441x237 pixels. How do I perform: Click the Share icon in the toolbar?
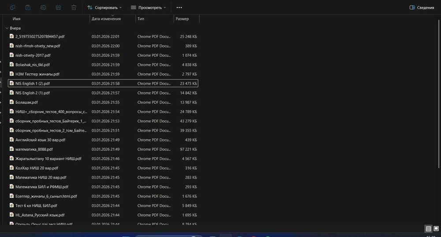(59, 7)
